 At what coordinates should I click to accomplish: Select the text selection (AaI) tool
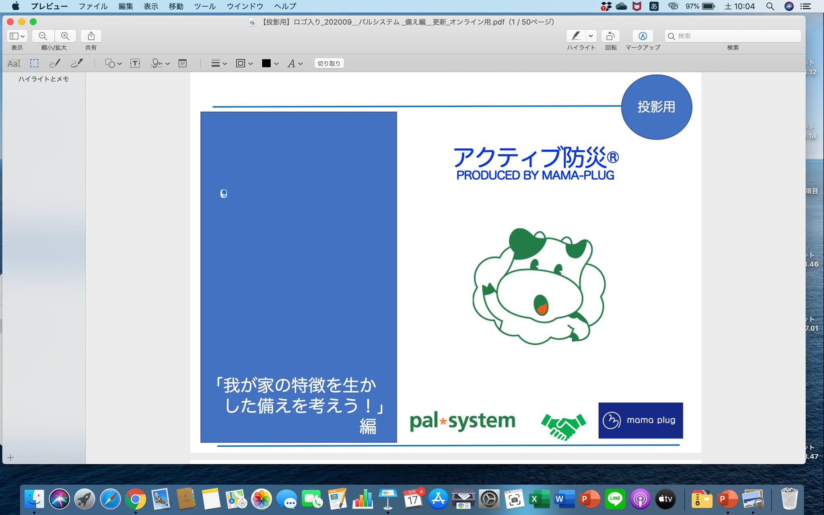point(14,64)
